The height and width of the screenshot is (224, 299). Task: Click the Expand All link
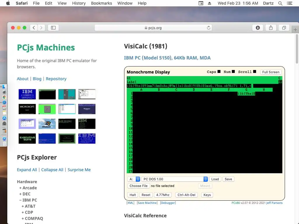click(x=27, y=170)
